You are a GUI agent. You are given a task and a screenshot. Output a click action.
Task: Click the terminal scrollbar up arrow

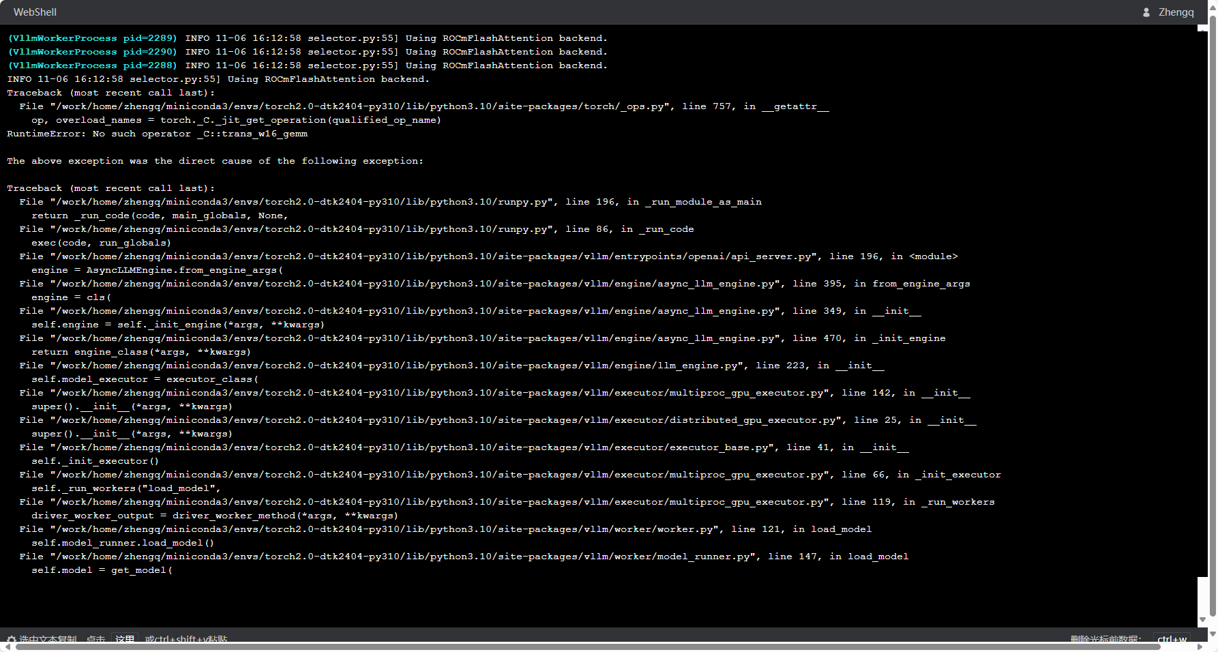1202,28
